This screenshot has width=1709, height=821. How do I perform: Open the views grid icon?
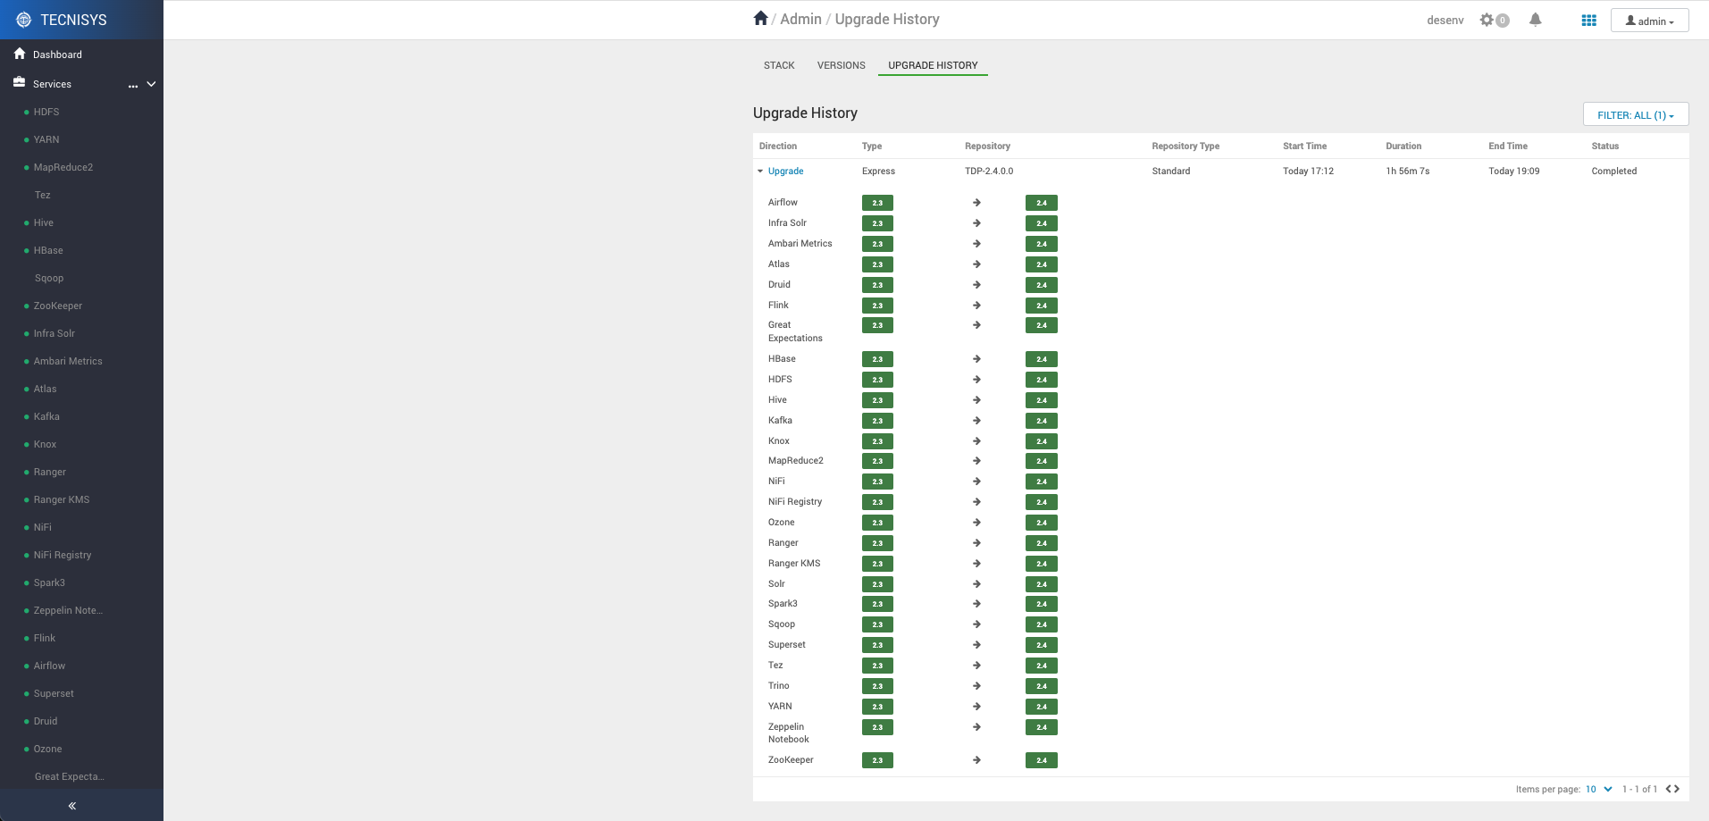click(x=1588, y=21)
